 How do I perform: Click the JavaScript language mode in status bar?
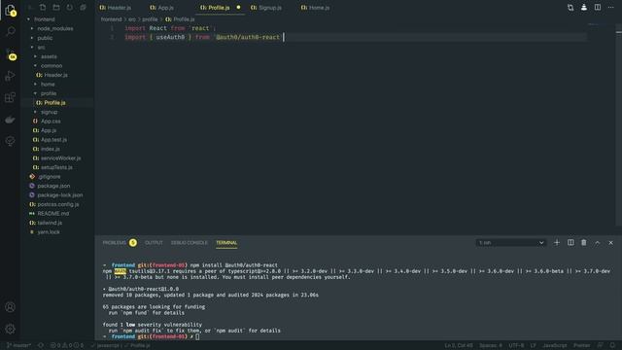[555, 346]
